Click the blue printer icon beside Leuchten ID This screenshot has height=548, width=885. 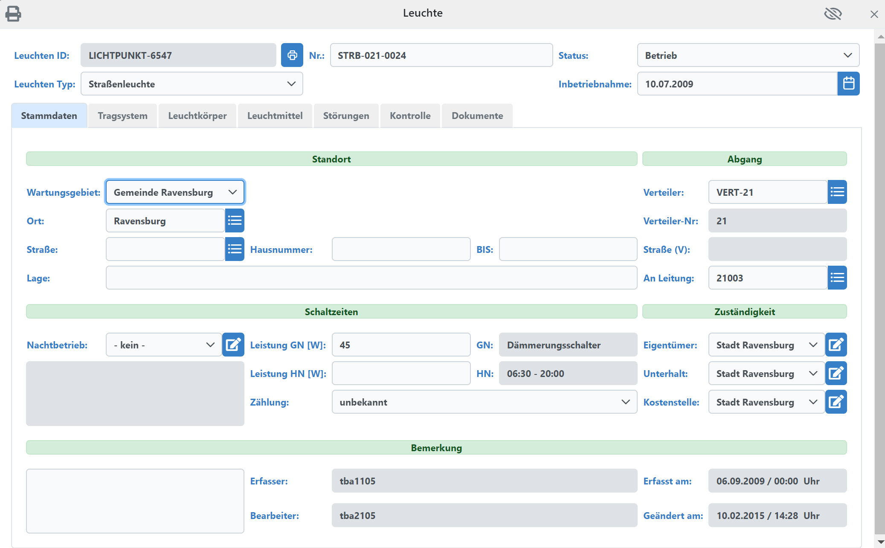coord(292,55)
